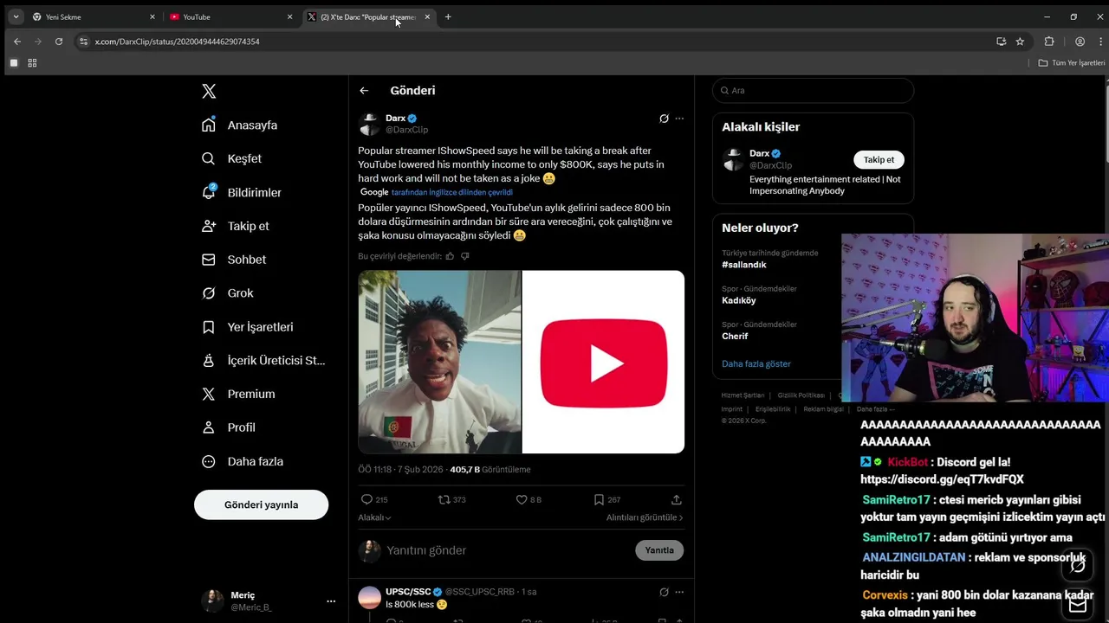Viewport: 1109px width, 623px height.
Task: Open more options on UPSC/SSC reply
Action: point(679,592)
